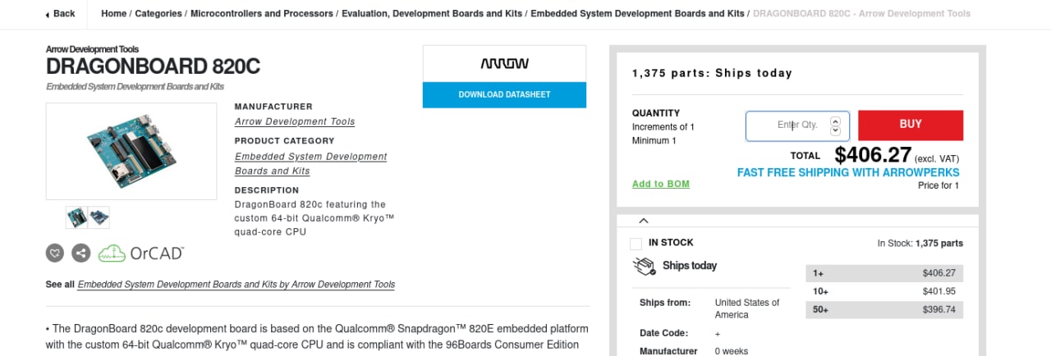Click the DRAGONBOARD 820C title
Viewport: 1051px width, 356px height.
pos(153,66)
